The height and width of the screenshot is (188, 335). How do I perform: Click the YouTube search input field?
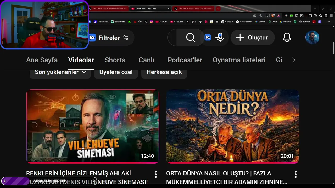[x=172, y=38]
